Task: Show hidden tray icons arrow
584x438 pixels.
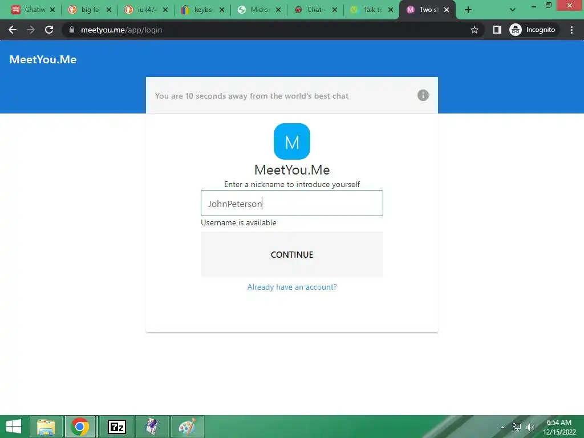Action: click(503, 427)
